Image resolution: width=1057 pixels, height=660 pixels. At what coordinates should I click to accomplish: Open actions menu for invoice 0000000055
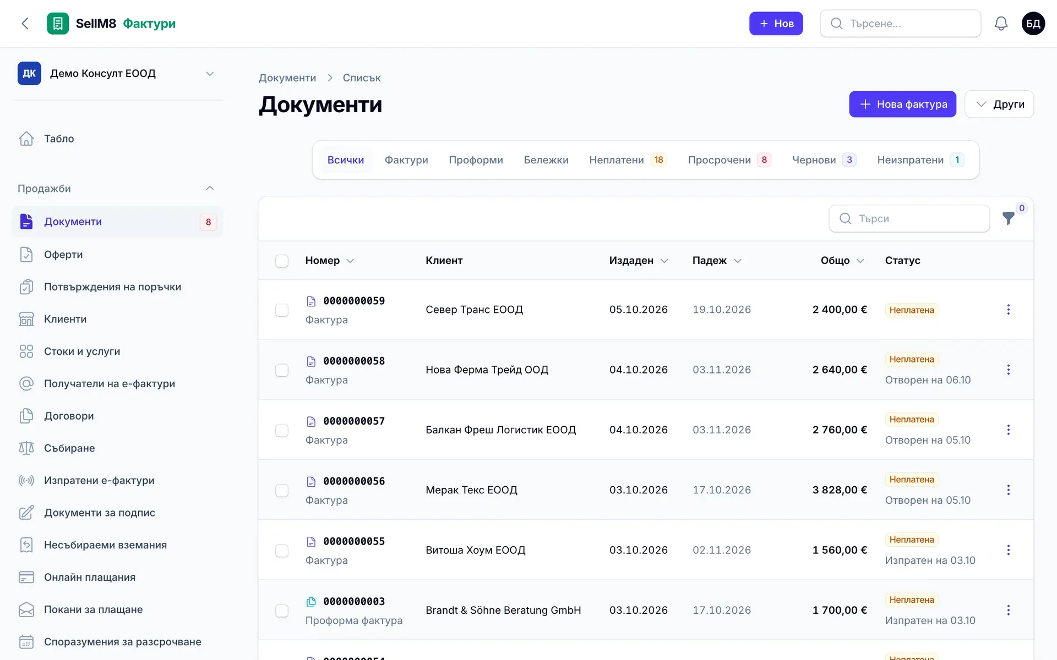point(1008,550)
